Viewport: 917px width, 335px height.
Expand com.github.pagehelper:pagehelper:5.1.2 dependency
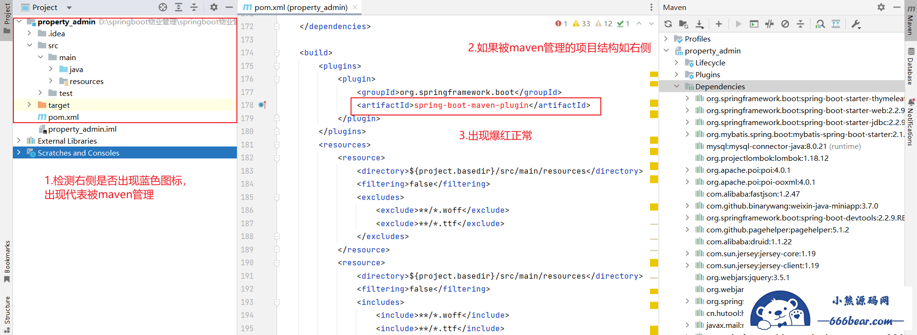pos(687,230)
